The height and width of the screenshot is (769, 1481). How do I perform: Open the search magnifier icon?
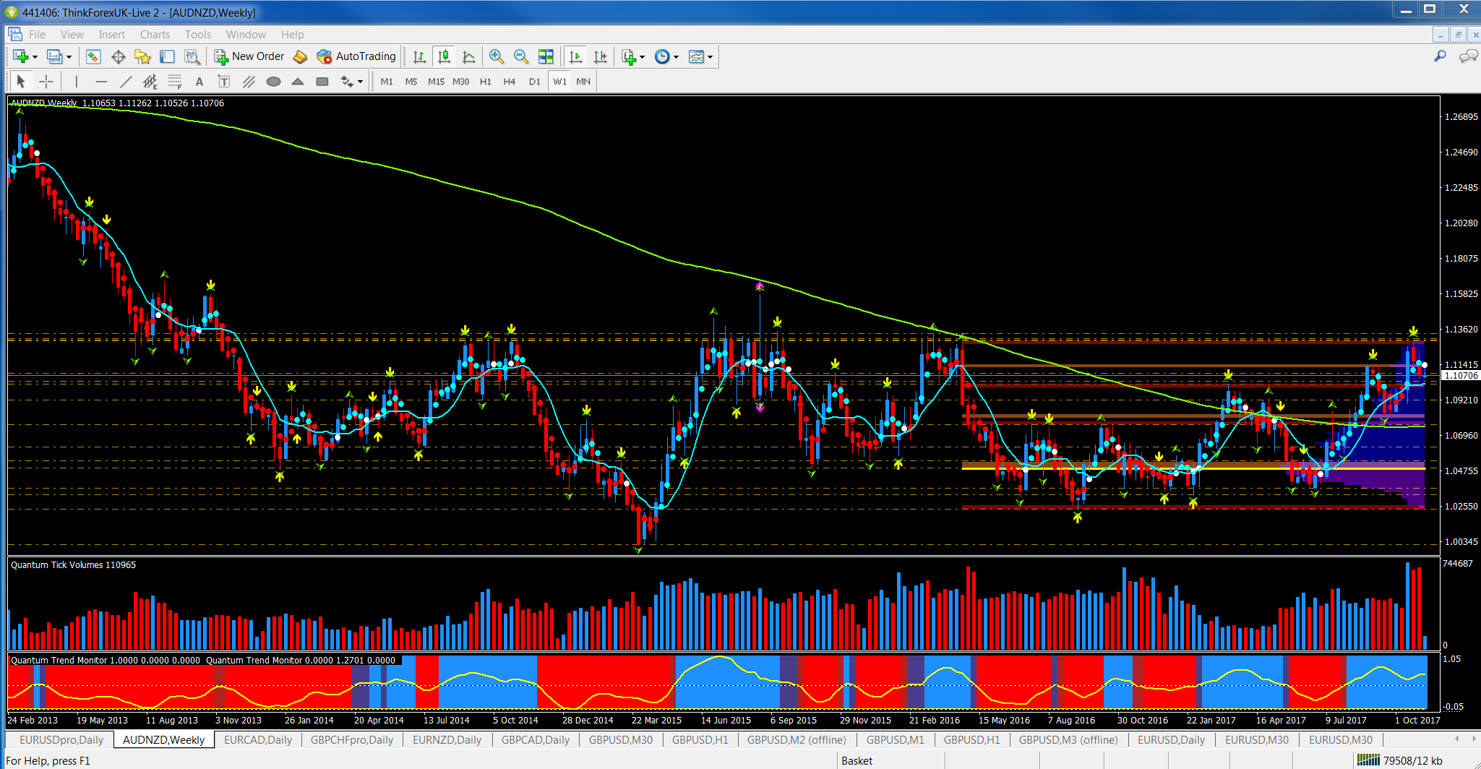(x=1440, y=56)
